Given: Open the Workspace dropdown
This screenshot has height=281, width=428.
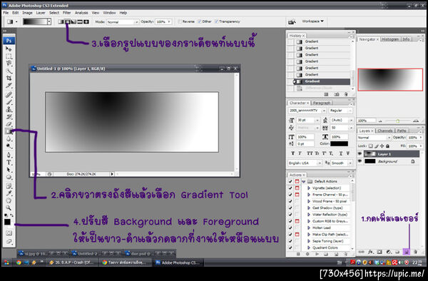Looking at the screenshot, I should point(313,21).
